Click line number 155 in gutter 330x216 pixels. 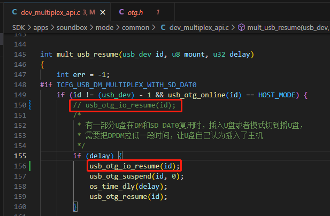[20, 156]
